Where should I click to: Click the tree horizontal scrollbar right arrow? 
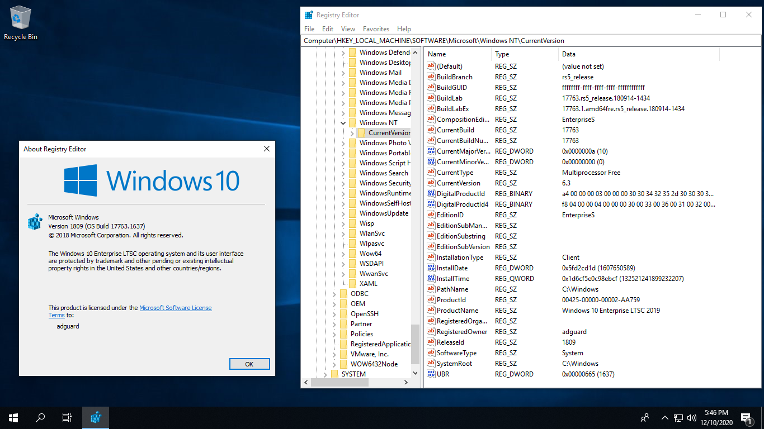click(x=407, y=383)
